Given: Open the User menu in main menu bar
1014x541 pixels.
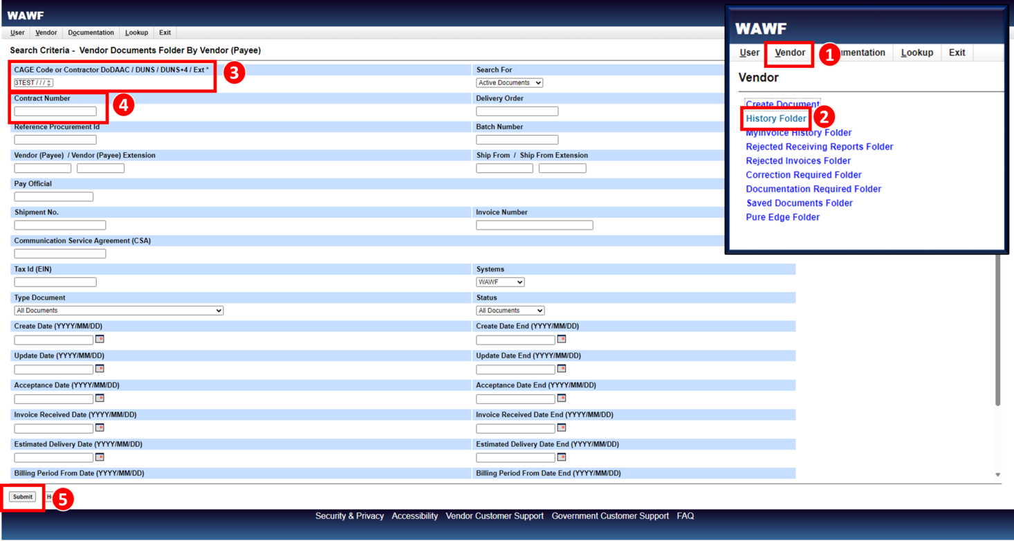Looking at the screenshot, I should click(x=17, y=33).
